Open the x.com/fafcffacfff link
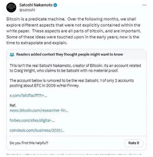 28,95
